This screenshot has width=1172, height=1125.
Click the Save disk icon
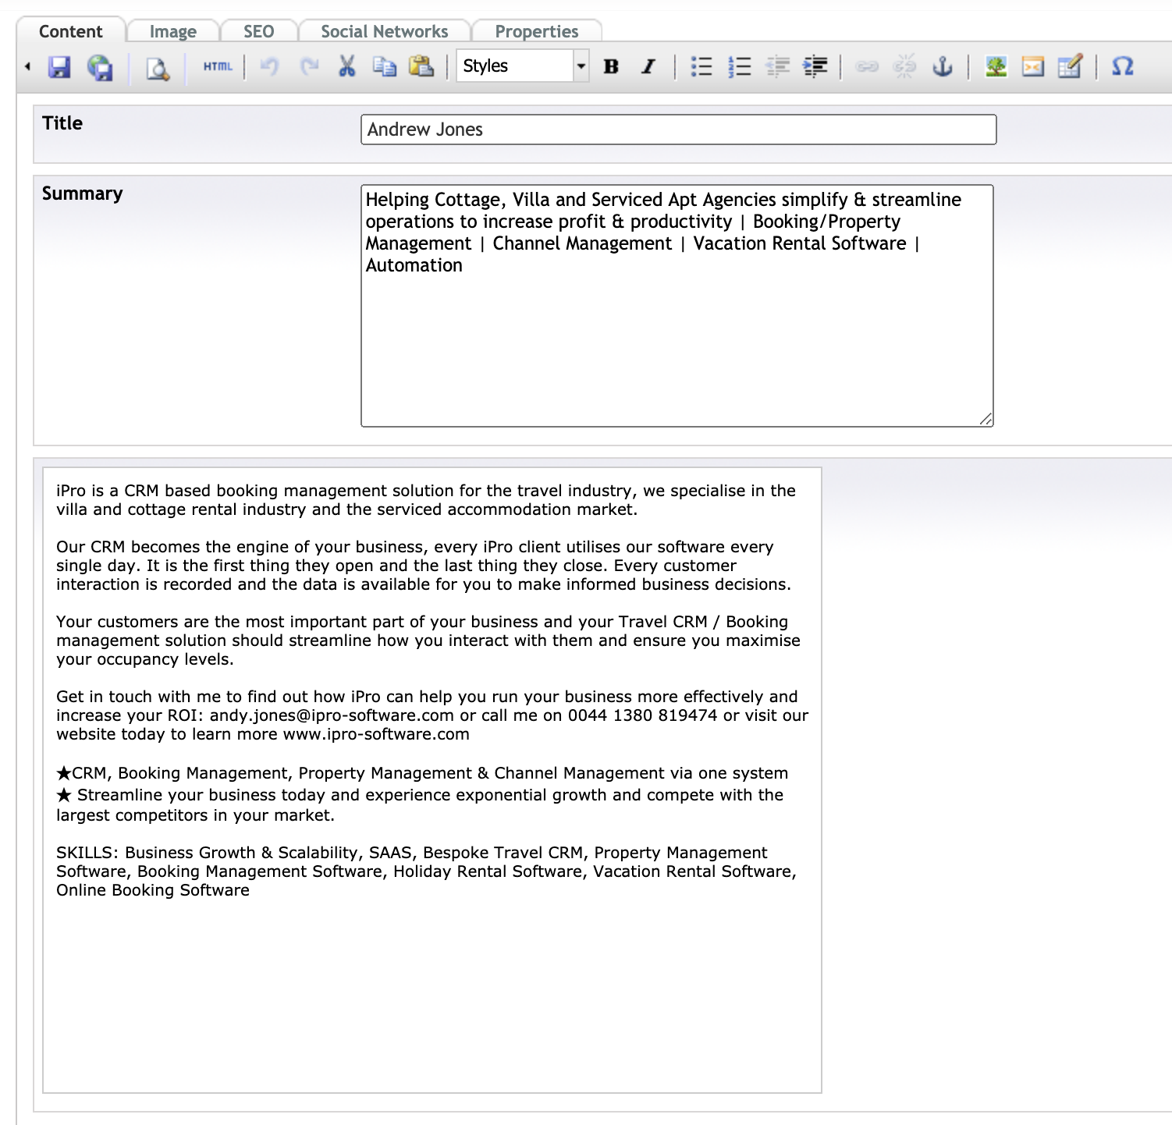(x=59, y=67)
